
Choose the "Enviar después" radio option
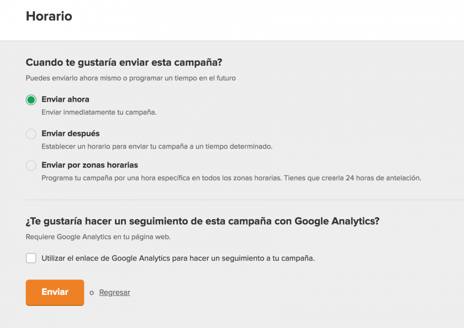tap(31, 134)
